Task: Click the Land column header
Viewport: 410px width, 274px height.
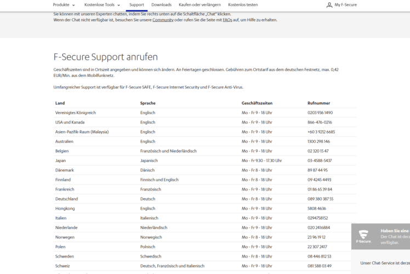Action: tap(60, 103)
